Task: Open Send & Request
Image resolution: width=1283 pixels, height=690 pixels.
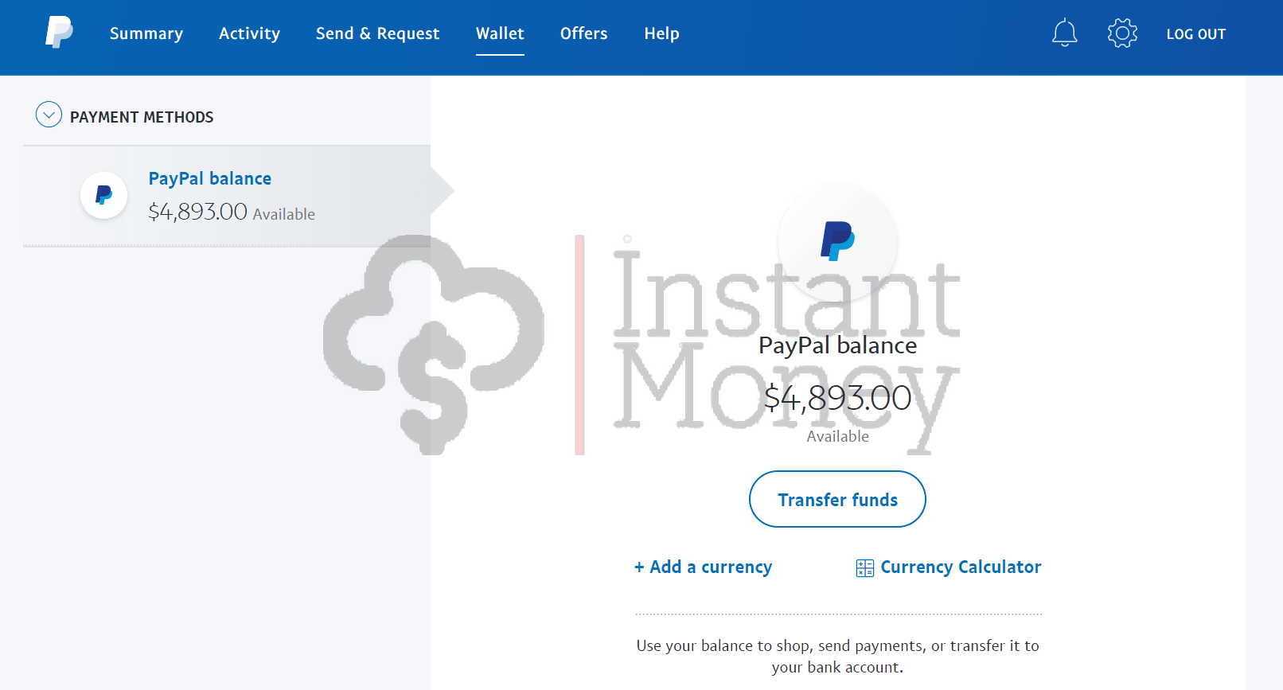Action: pos(377,33)
